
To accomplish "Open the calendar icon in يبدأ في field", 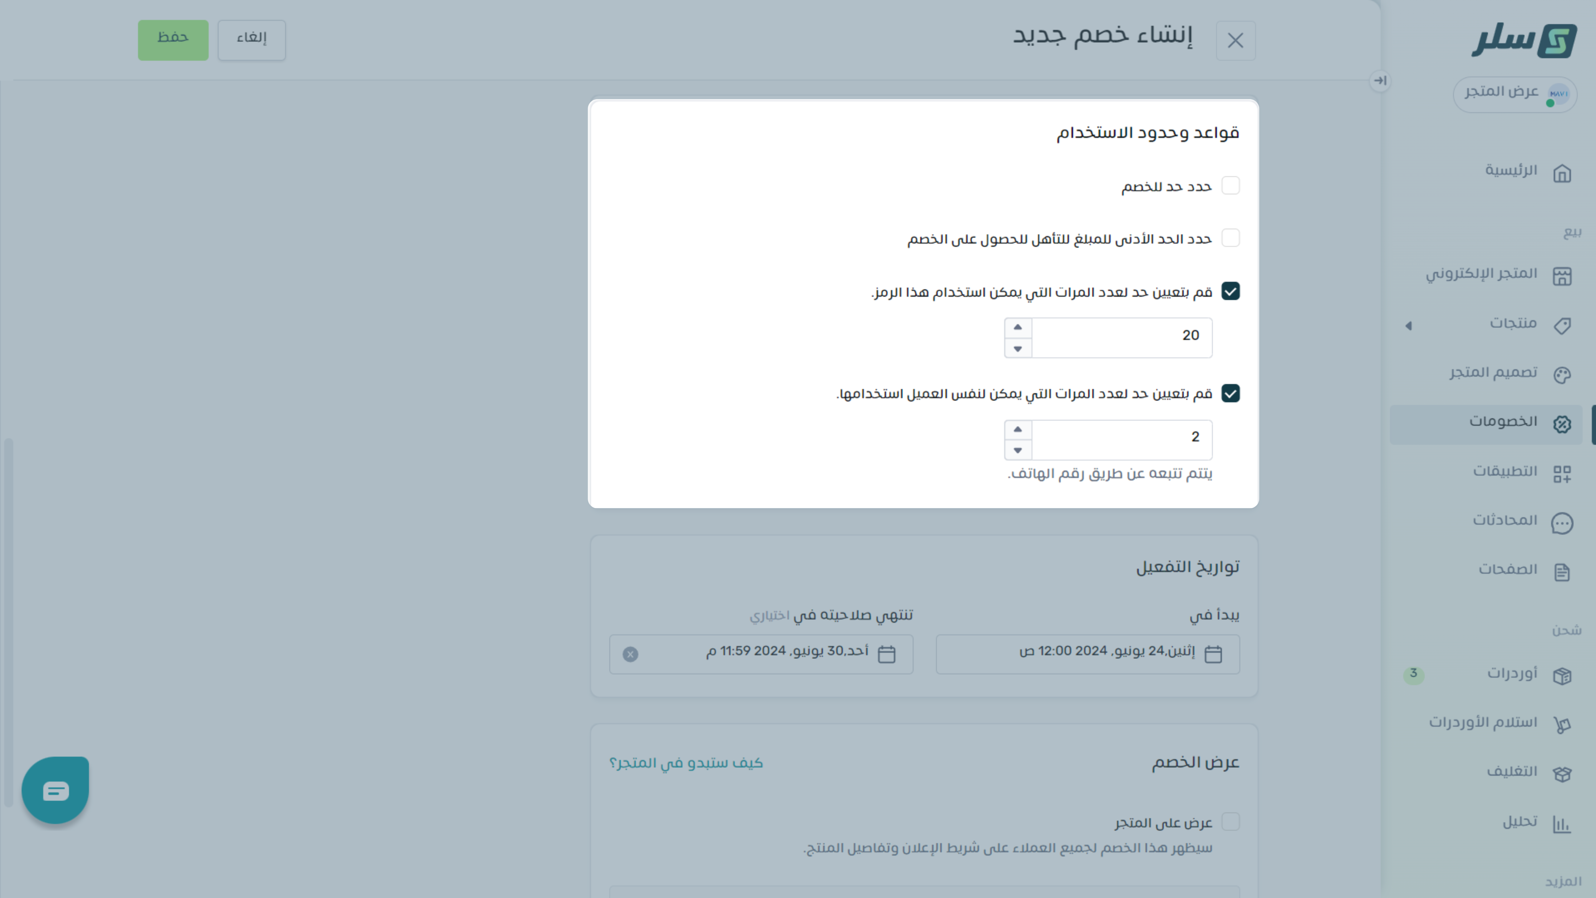I will tap(1213, 654).
